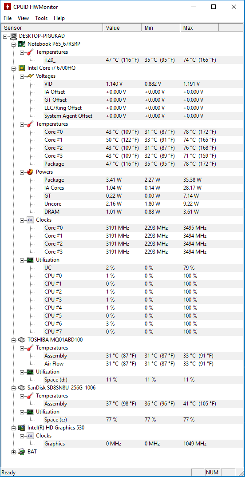The width and height of the screenshot is (245, 477).
Task: Click the Value column header
Action: pos(122,28)
